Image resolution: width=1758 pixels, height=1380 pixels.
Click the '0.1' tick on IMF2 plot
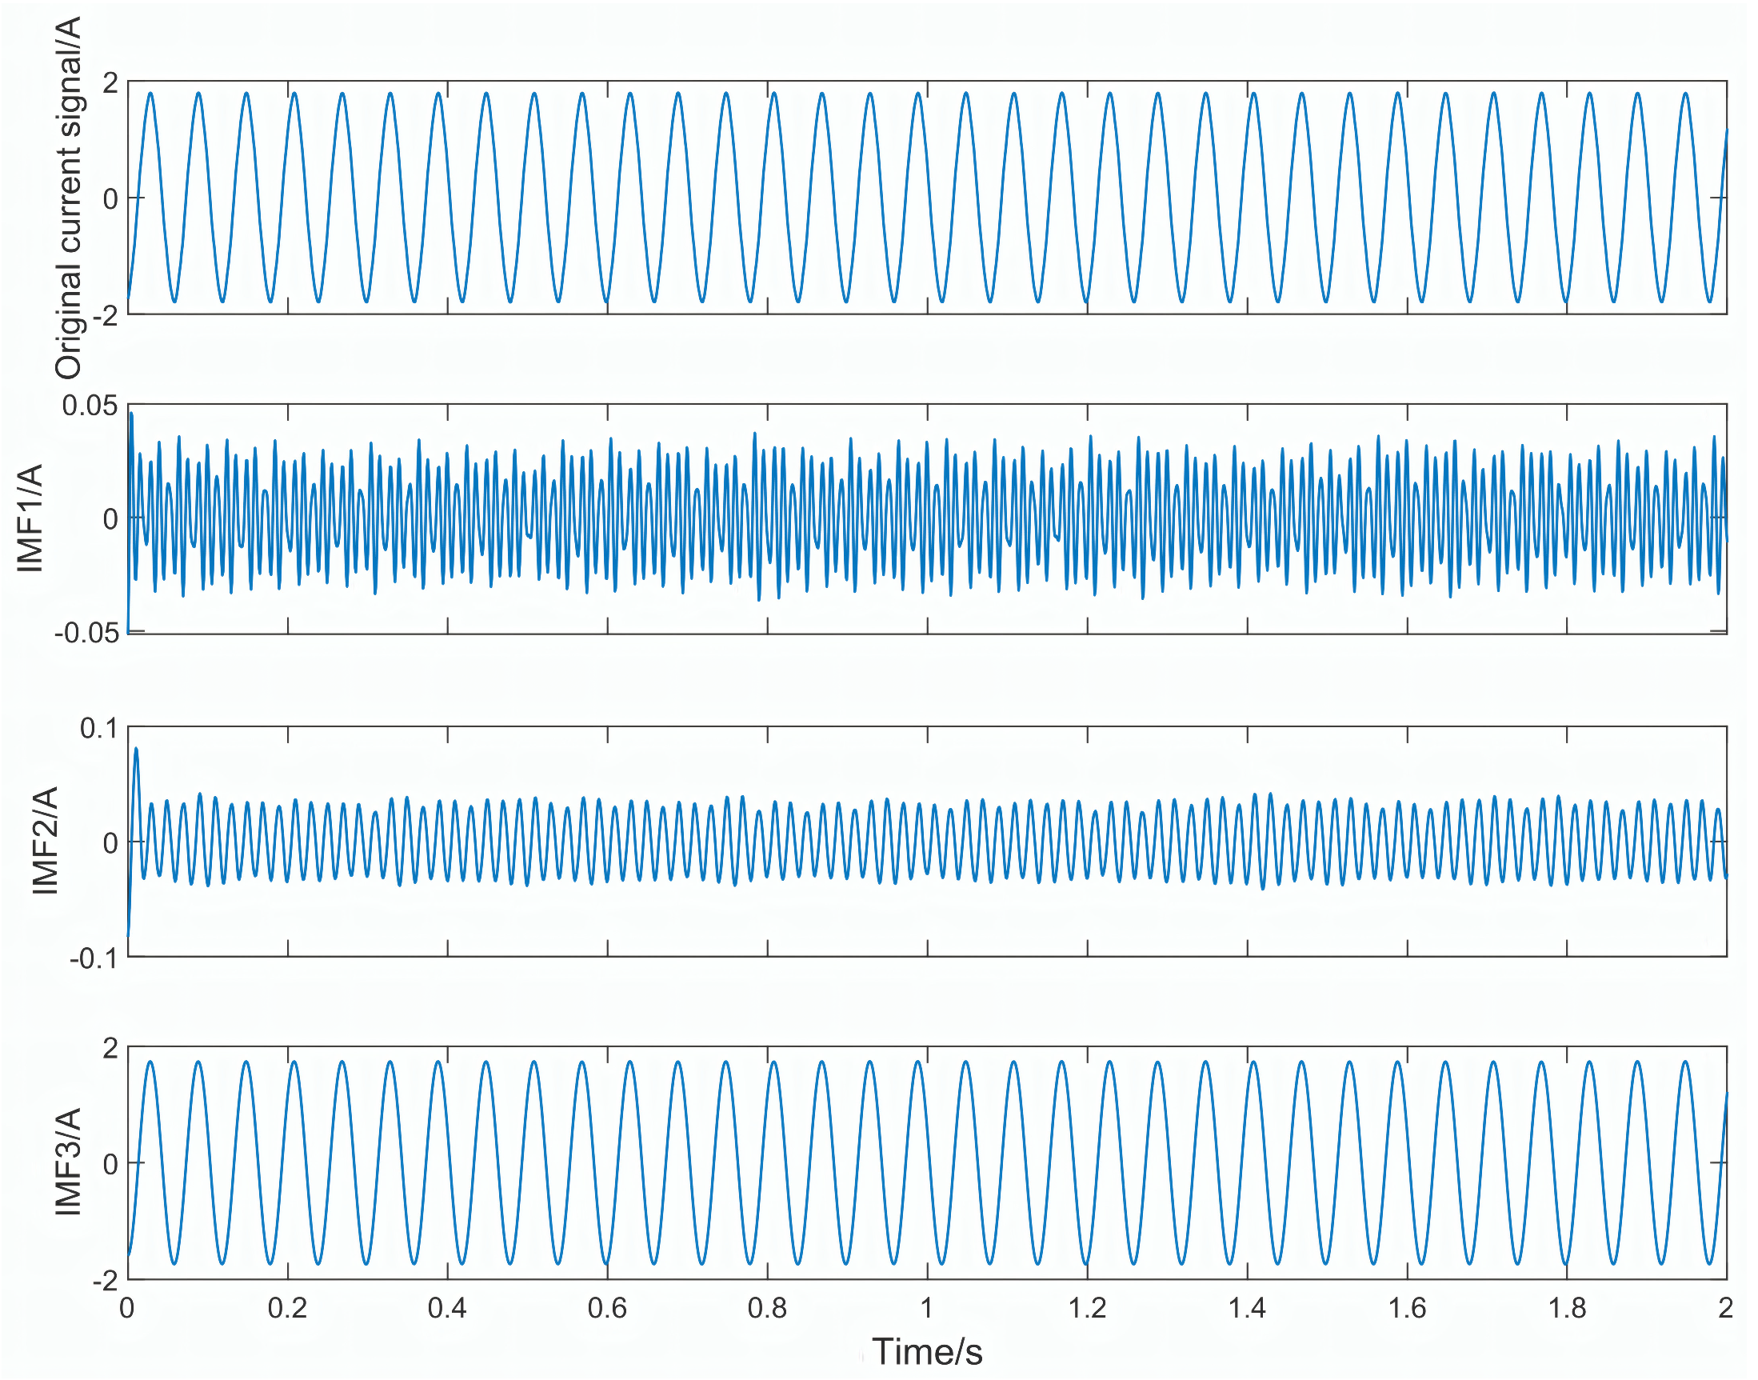tap(98, 728)
